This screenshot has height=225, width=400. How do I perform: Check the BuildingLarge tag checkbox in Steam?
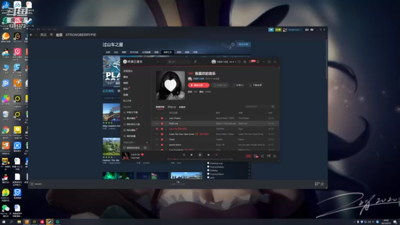[208, 163]
